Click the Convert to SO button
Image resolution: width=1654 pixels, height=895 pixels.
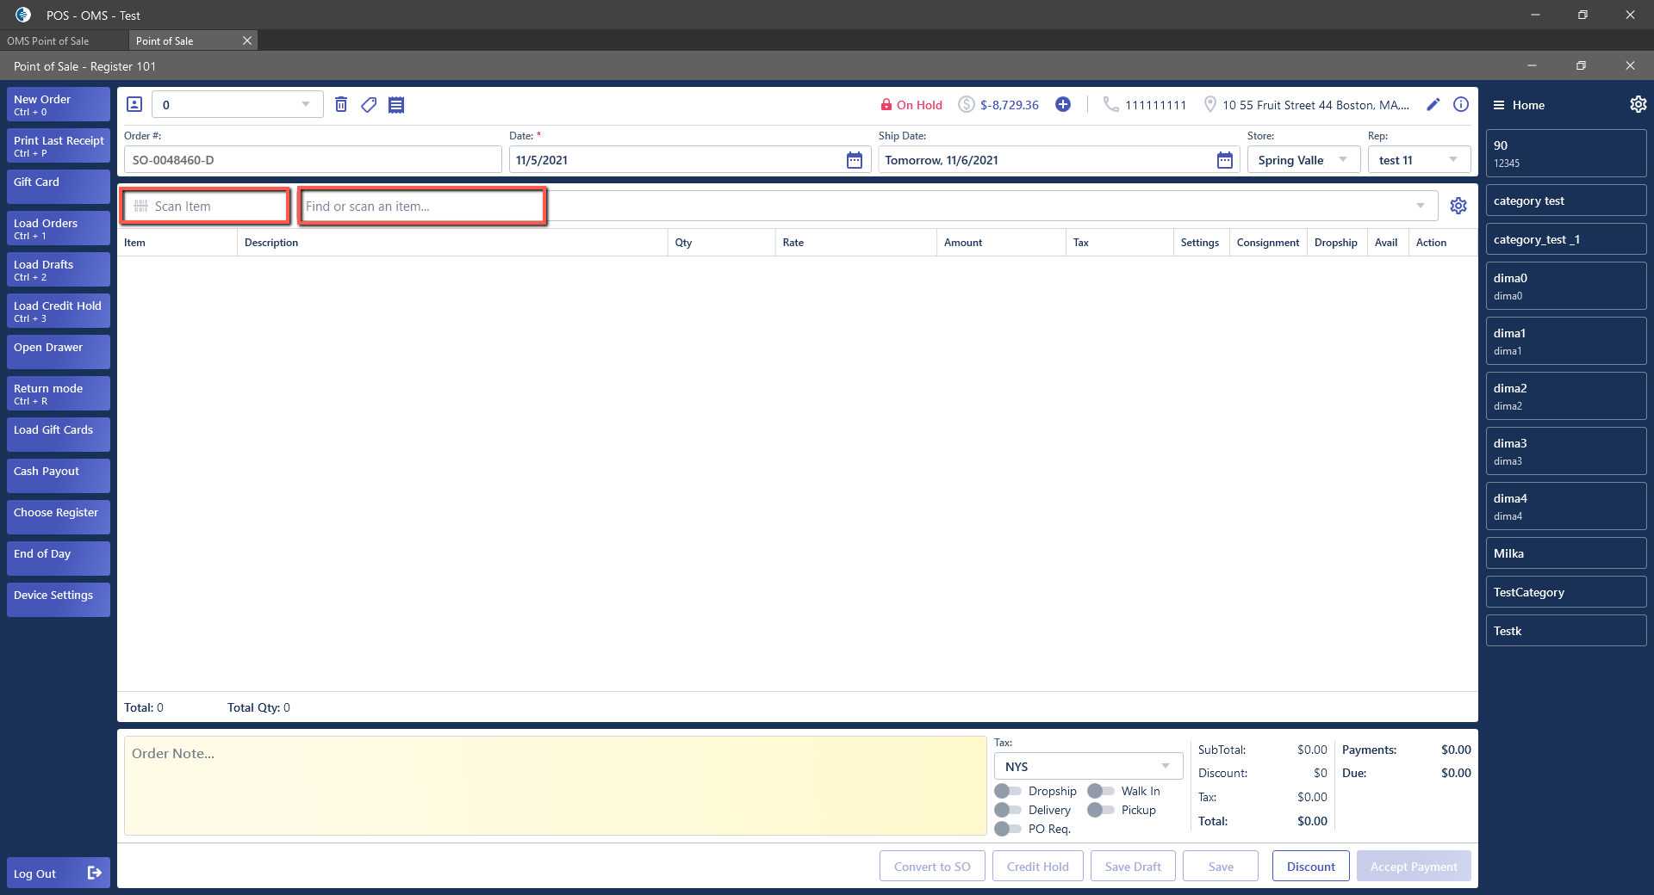point(932,866)
